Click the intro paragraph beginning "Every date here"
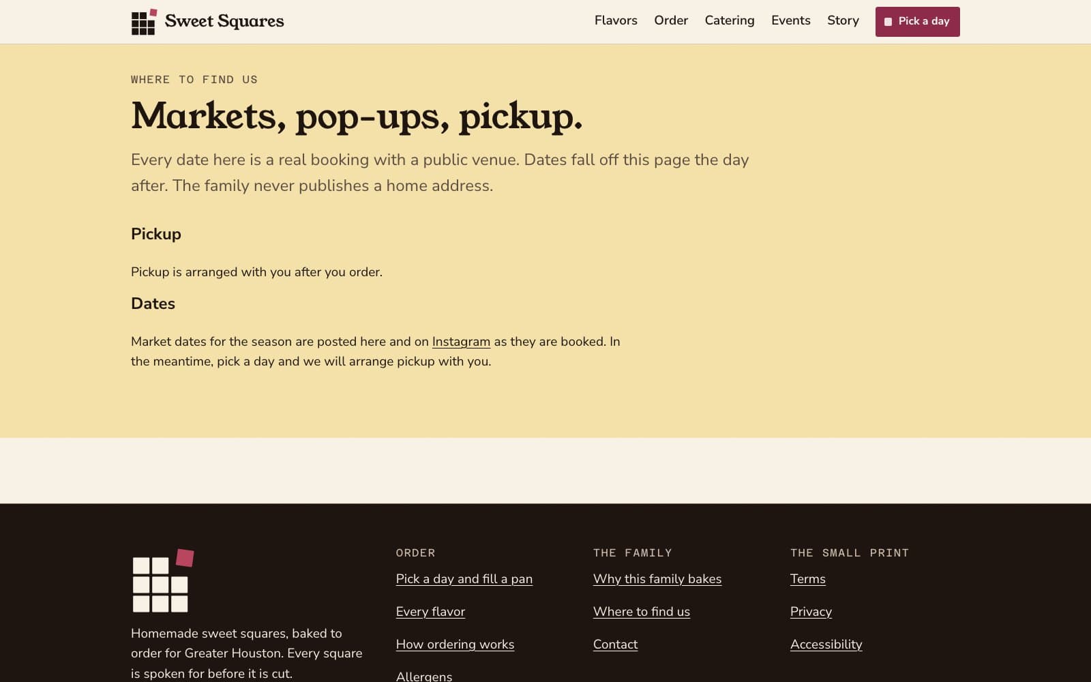This screenshot has width=1091, height=682. click(x=440, y=173)
